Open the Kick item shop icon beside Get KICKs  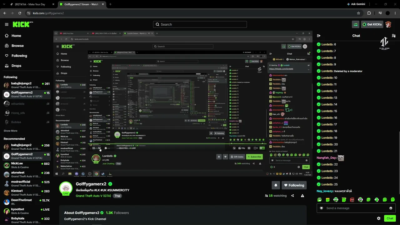pos(356,24)
